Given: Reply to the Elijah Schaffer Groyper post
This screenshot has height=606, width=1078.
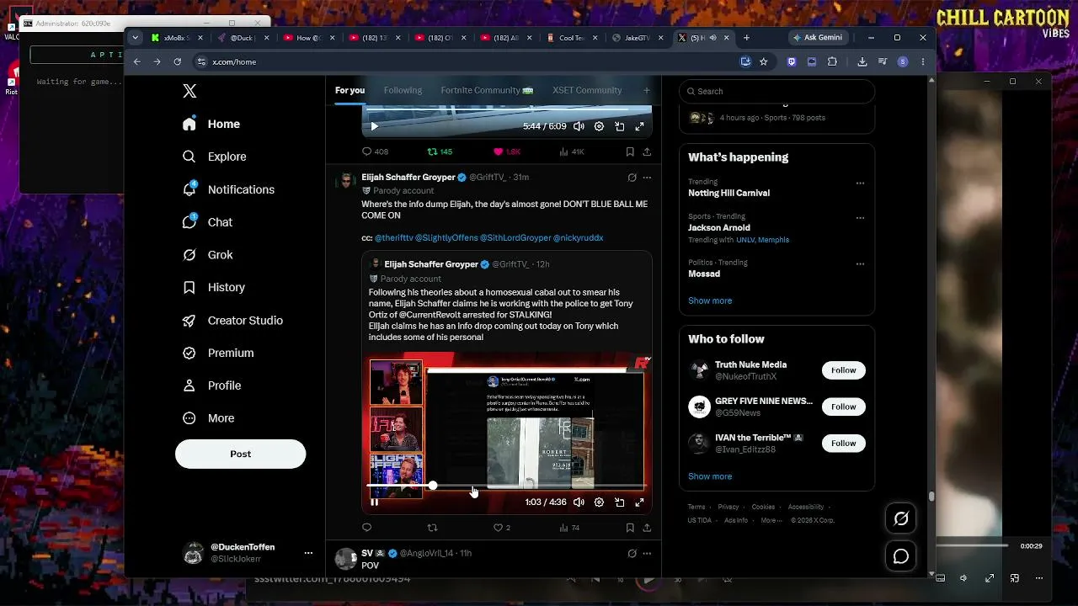Looking at the screenshot, I should point(366,528).
